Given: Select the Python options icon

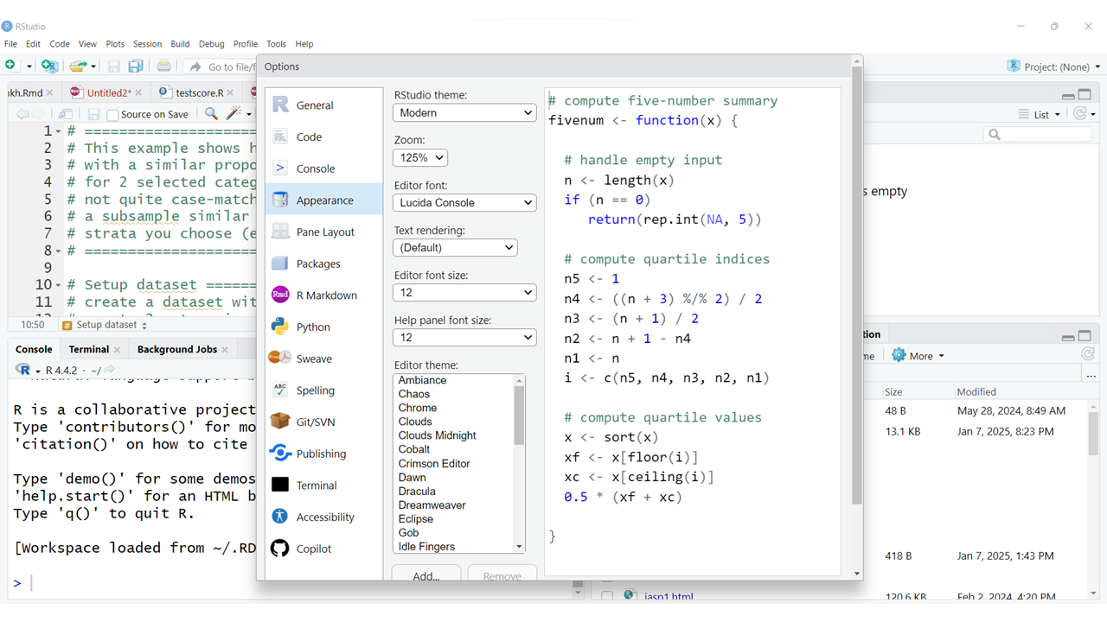Looking at the screenshot, I should [x=280, y=327].
